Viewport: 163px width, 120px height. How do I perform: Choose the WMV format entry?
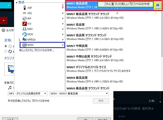[42, 45]
